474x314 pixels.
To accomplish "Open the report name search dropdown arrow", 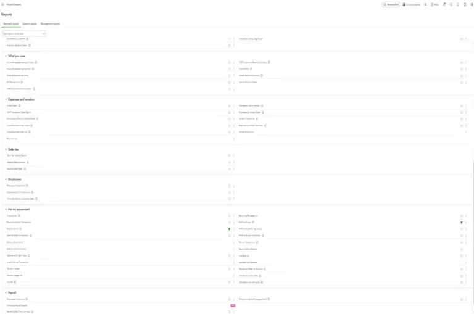I will click(44, 33).
